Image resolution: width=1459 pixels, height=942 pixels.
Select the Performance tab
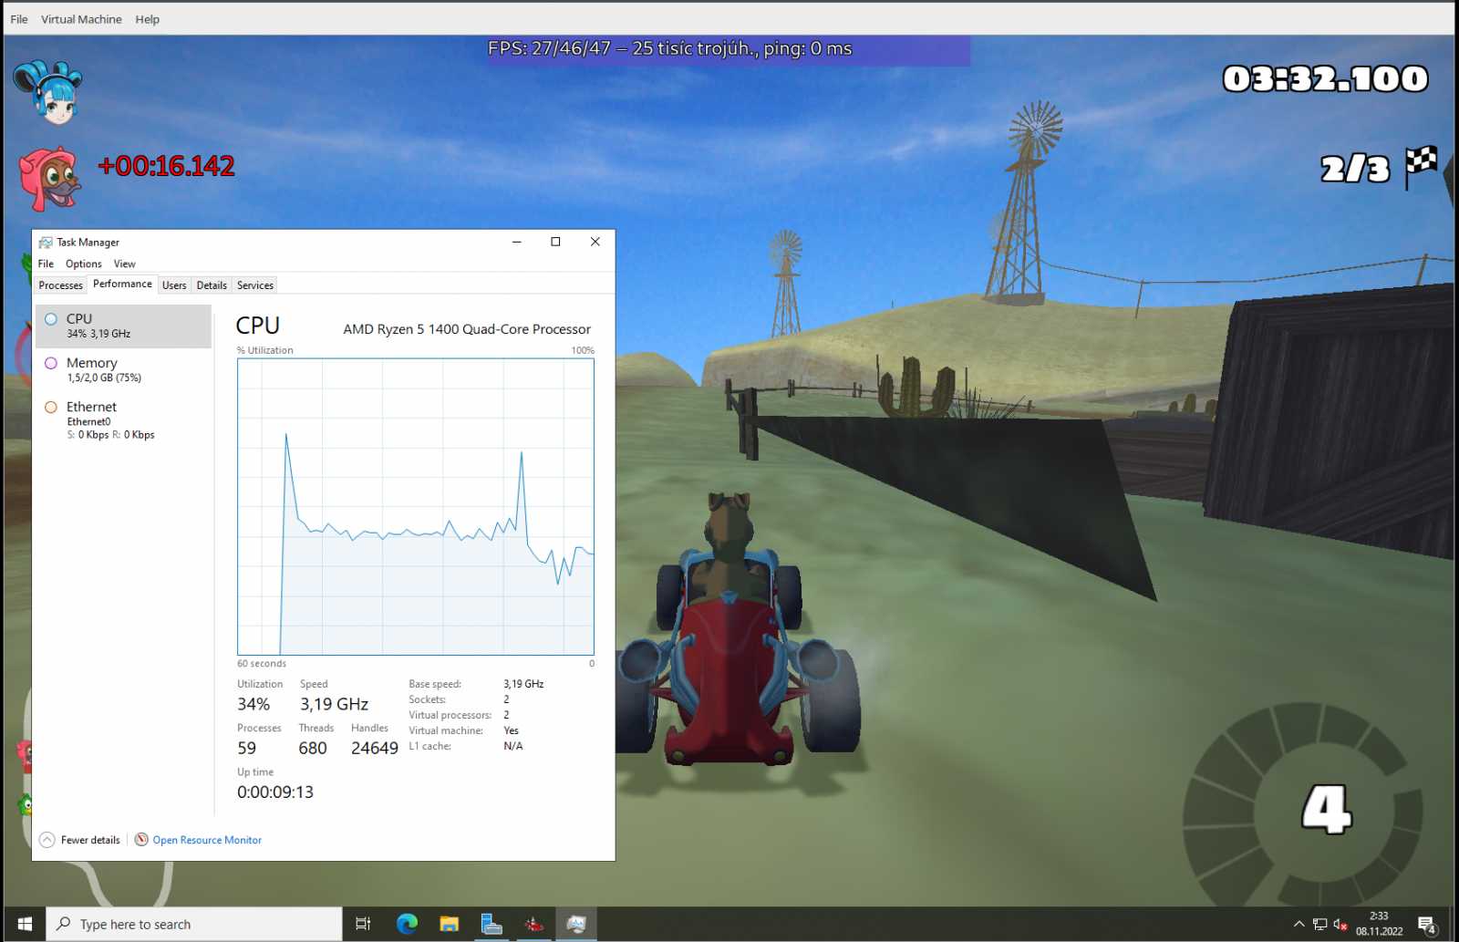click(x=122, y=285)
